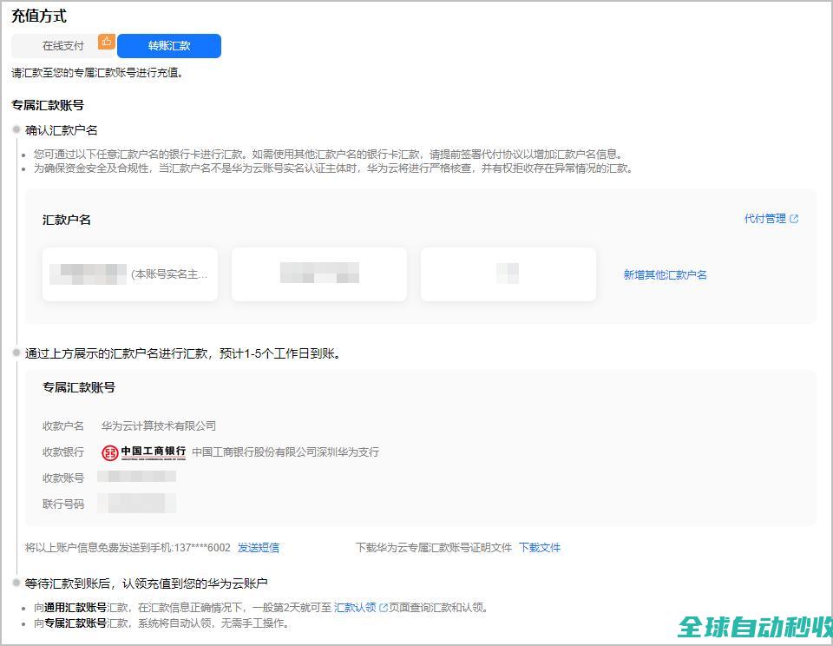The height and width of the screenshot is (646, 833).
Task: Open the 汇款认领 page link
Action: 355,608
